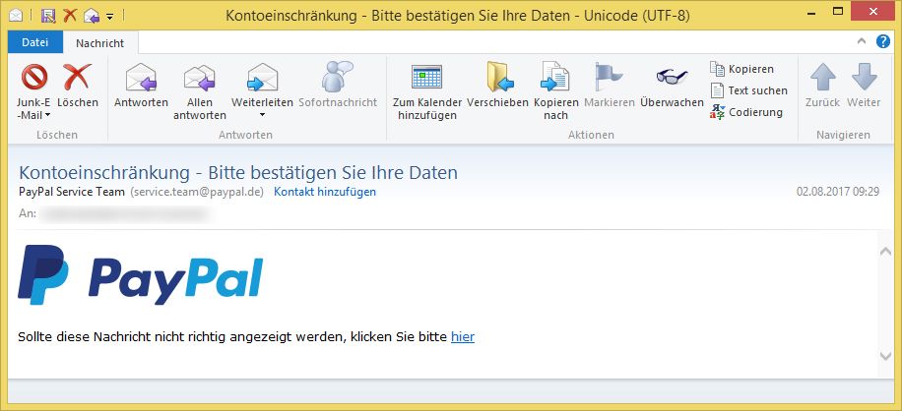Click the PayPal Service Team sender name
902x411 pixels.
pyautogui.click(x=72, y=192)
